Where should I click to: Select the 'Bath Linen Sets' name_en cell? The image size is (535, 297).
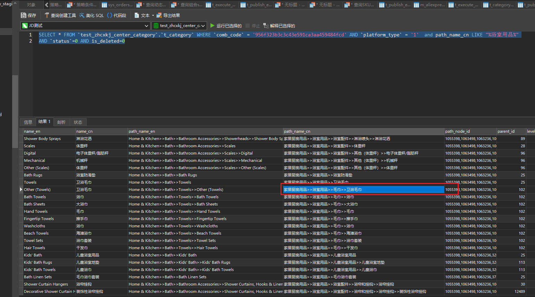[x=49, y=277]
